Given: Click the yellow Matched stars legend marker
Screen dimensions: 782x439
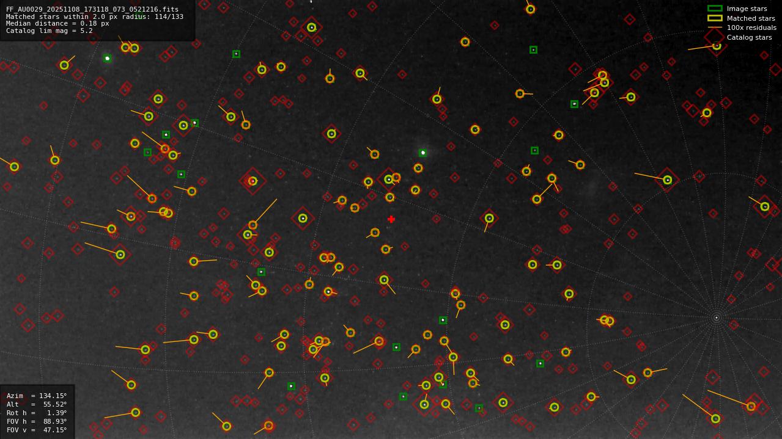Looking at the screenshot, I should [x=715, y=18].
